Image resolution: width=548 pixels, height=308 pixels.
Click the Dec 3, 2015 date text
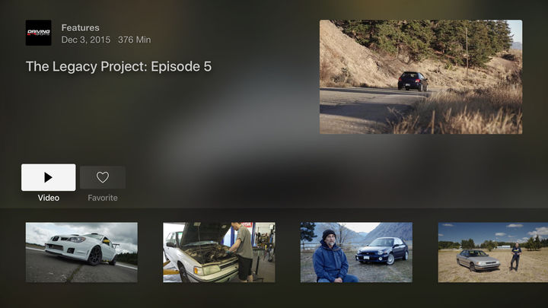coord(86,40)
